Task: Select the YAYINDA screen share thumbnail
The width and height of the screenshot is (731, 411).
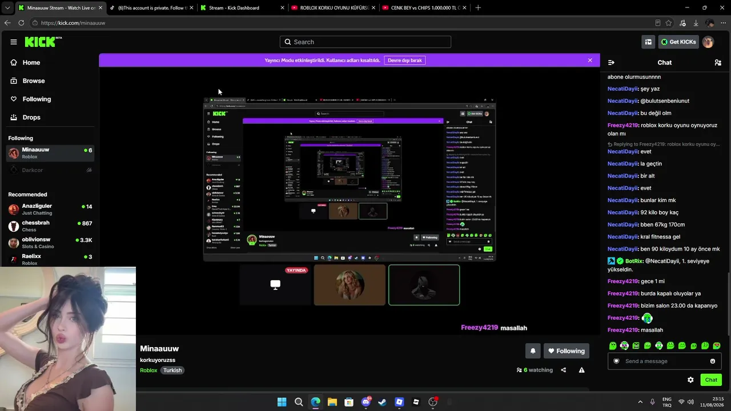Action: point(275,285)
